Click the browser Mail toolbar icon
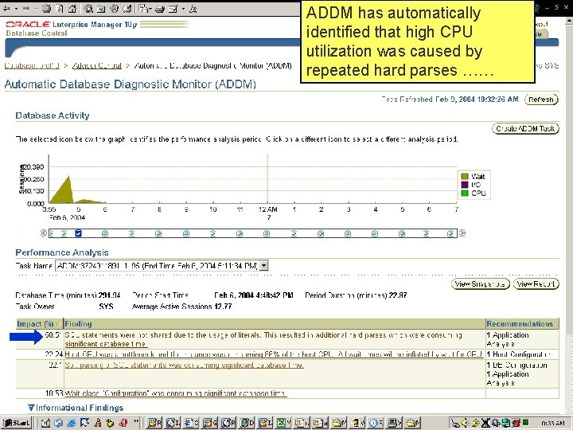This screenshot has height=430, width=573. [145, 9]
